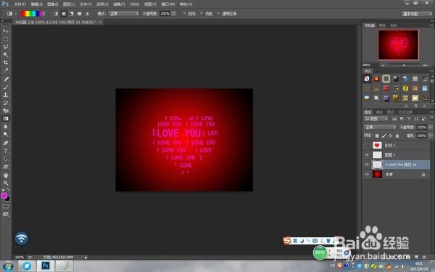Select the History Brush tool
Viewport: 435px width, 272px height.
click(x=6, y=103)
